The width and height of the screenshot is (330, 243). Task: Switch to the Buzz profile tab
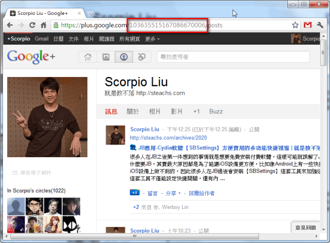tap(216, 111)
